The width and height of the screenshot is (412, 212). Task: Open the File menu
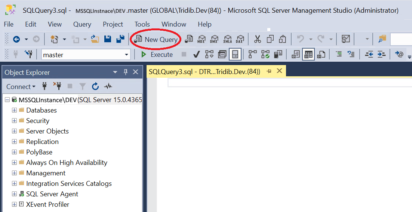[x=9, y=24]
